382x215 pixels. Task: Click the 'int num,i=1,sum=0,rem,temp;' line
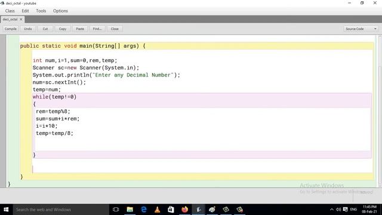pos(75,60)
